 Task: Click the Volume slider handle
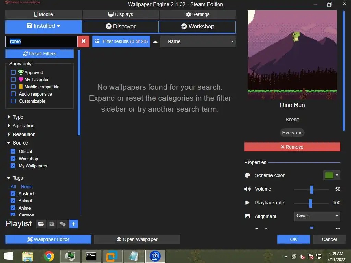click(311, 189)
